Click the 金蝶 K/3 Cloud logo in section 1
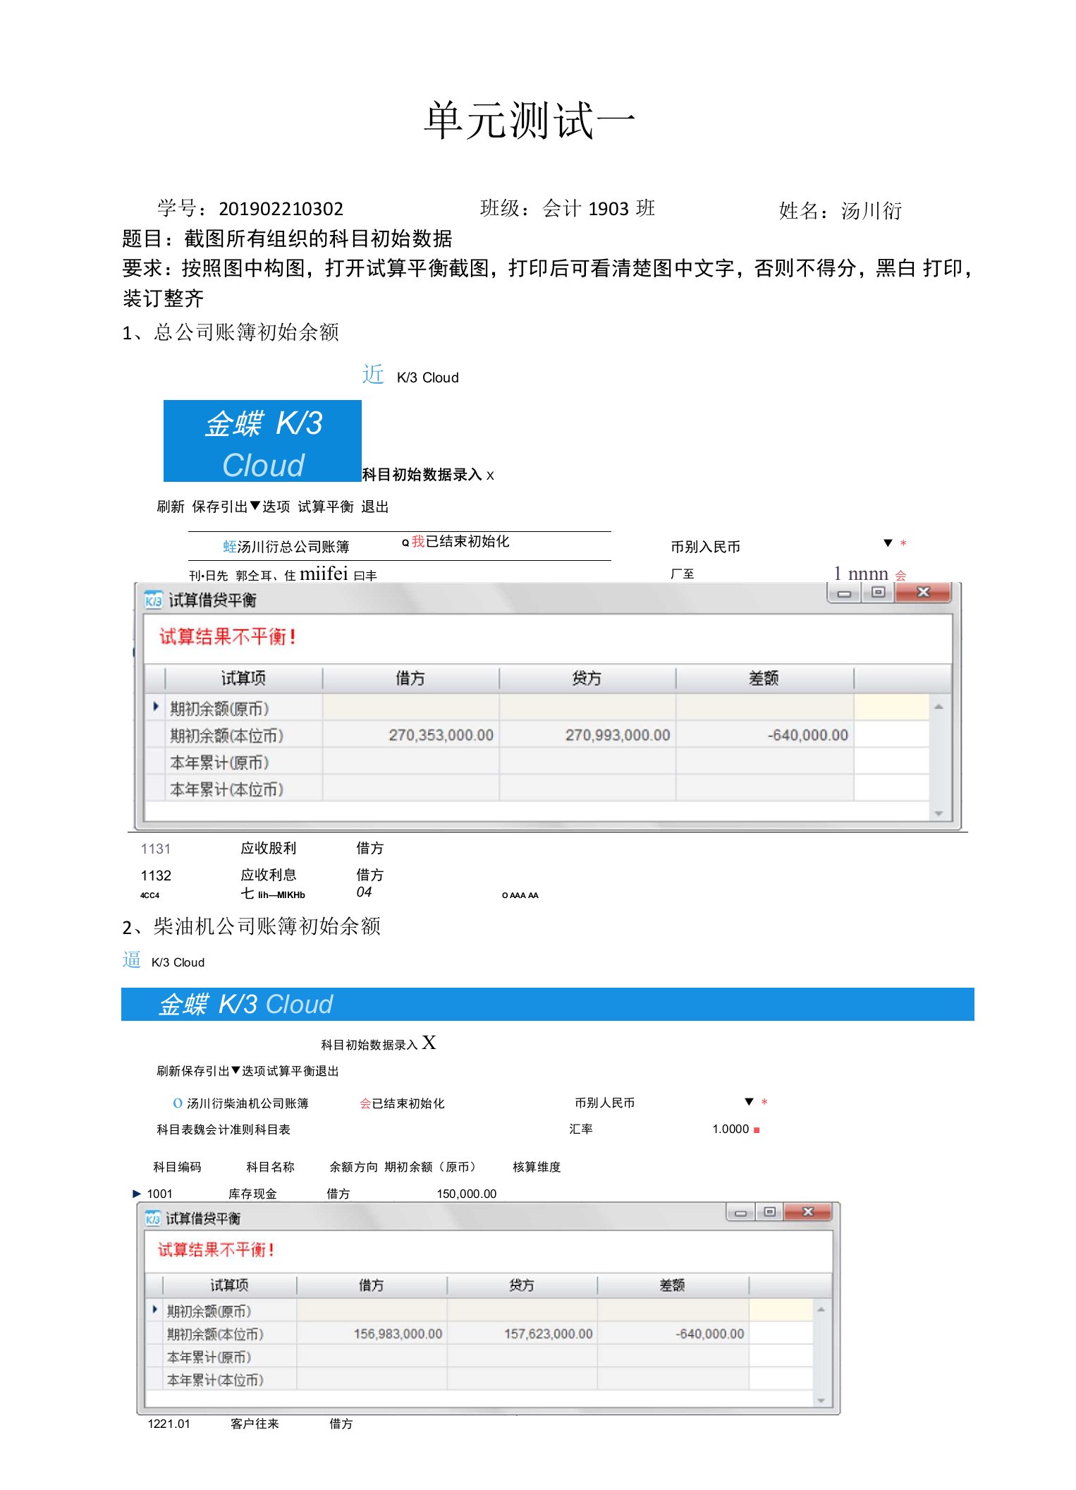1076x1490 pixels. pyautogui.click(x=262, y=441)
